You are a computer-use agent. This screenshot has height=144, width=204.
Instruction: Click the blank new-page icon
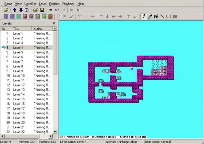(59, 17)
